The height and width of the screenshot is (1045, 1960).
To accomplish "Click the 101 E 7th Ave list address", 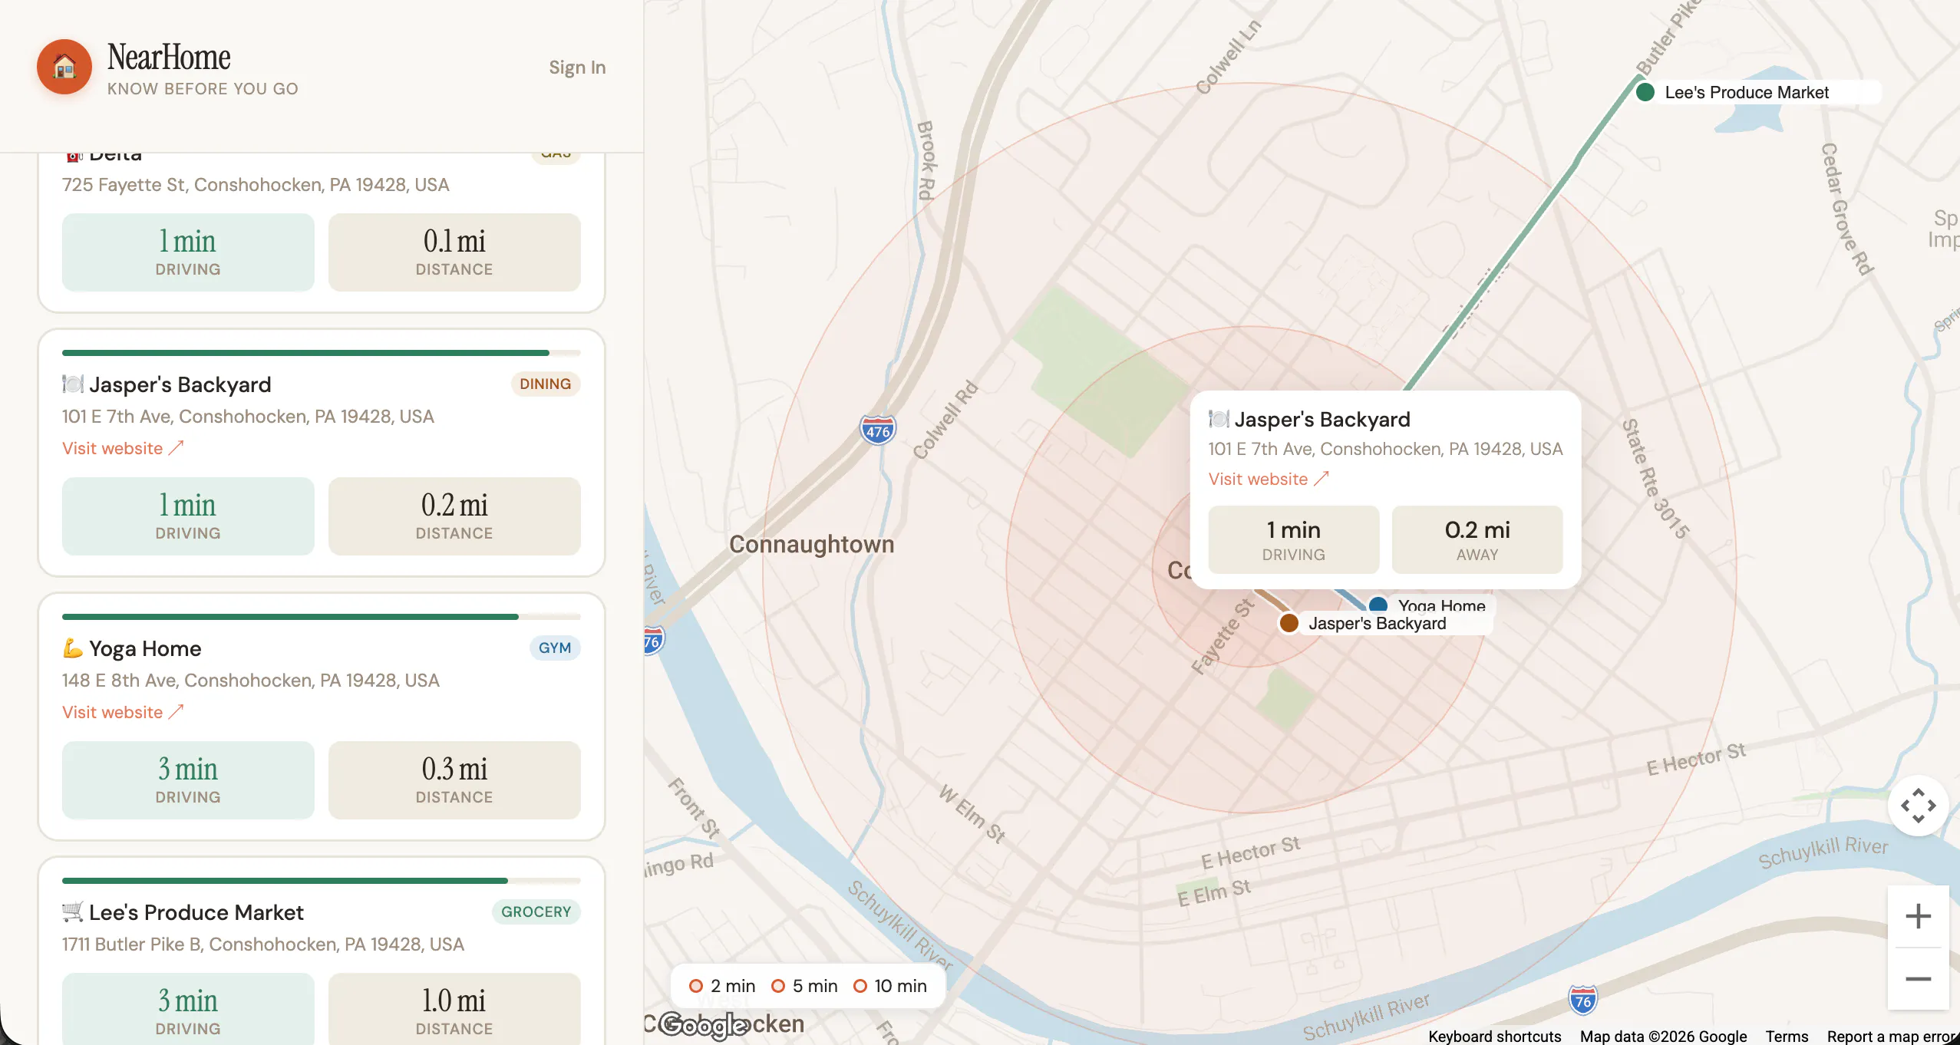I will point(248,417).
